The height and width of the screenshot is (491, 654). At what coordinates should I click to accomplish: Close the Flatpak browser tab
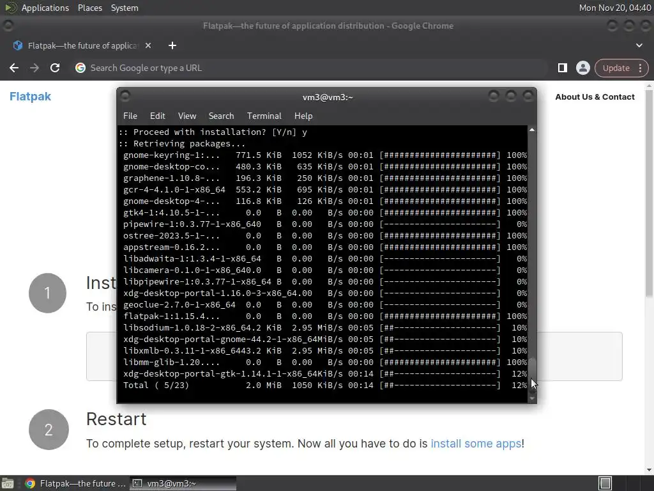click(148, 45)
